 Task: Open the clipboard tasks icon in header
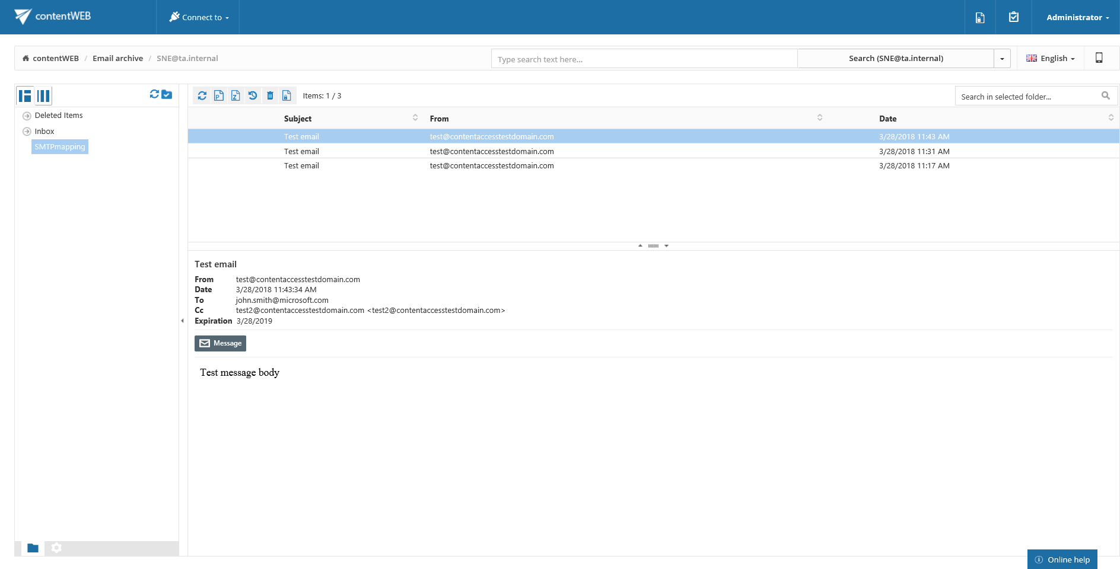click(x=1014, y=17)
